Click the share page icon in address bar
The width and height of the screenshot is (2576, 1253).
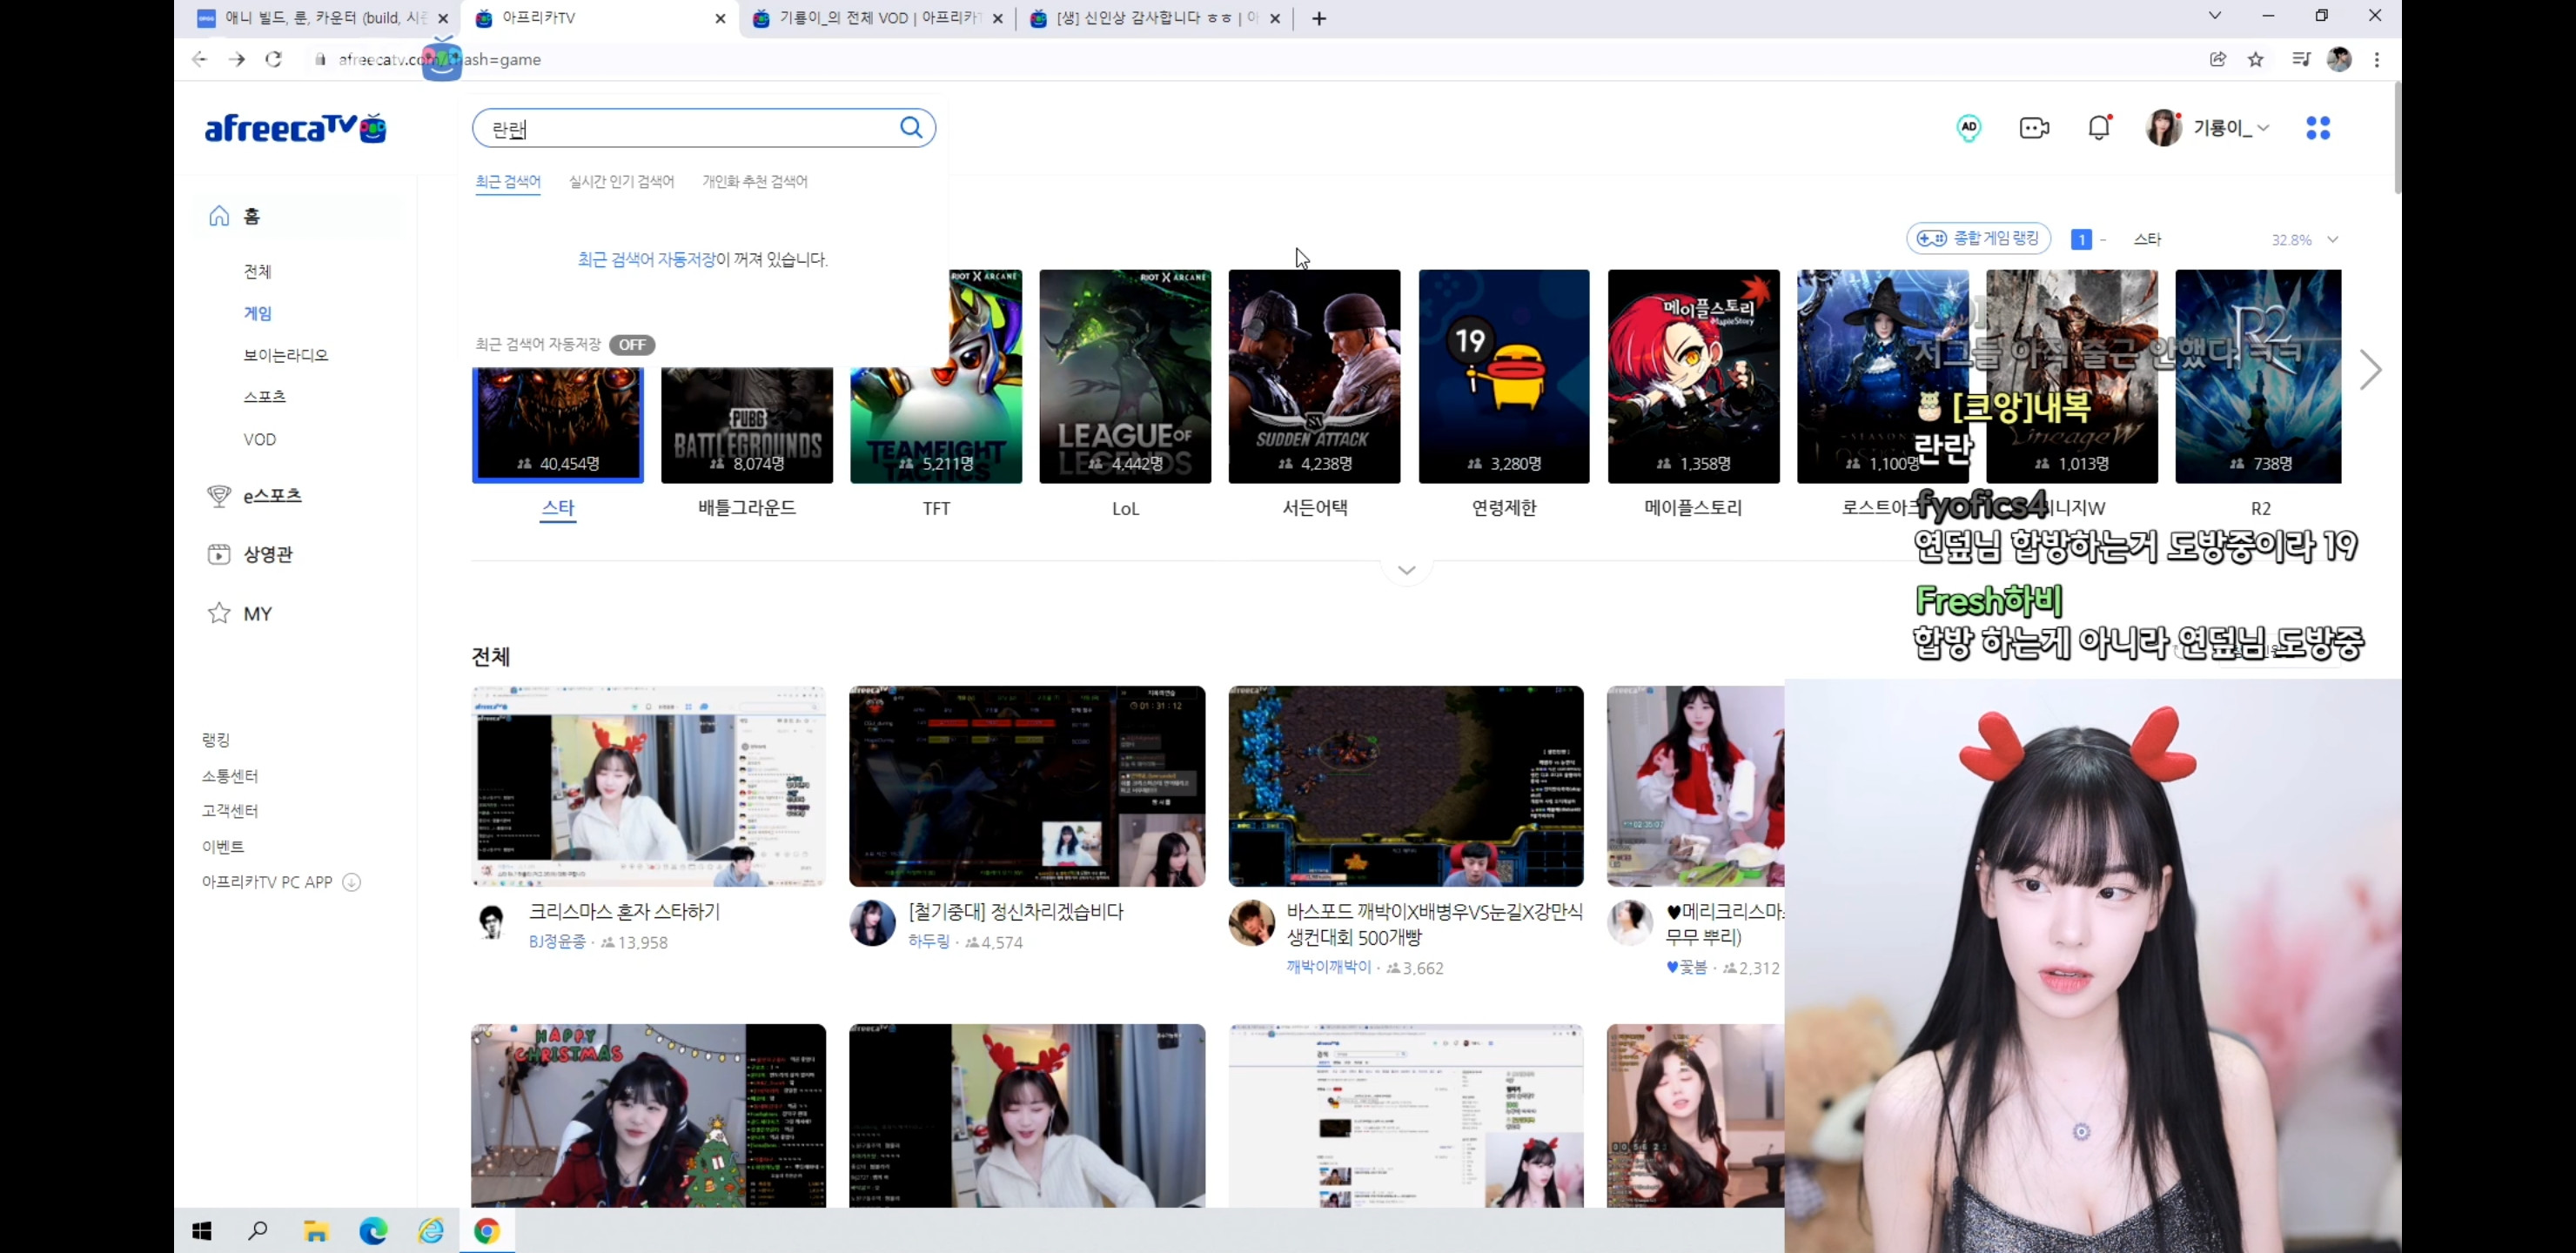click(x=2217, y=59)
